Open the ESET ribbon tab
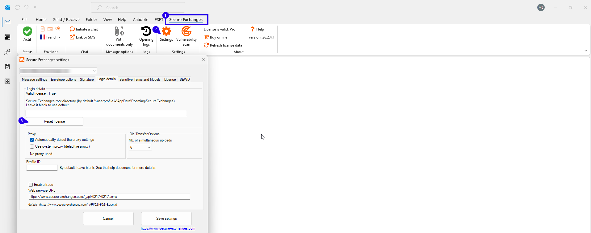 coord(159,19)
